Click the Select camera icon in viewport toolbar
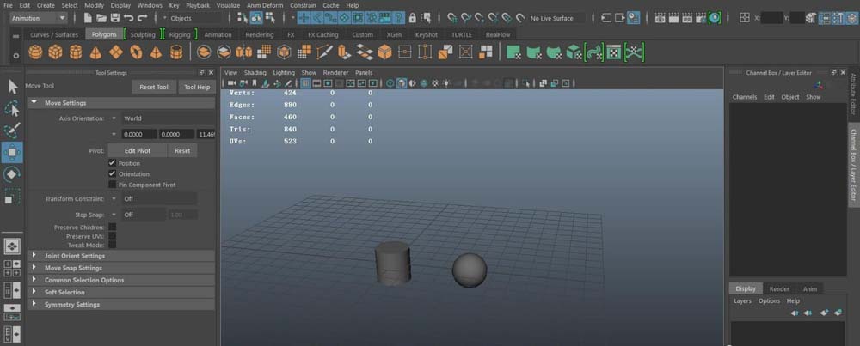Image resolution: width=860 pixels, height=346 pixels. coord(232,83)
